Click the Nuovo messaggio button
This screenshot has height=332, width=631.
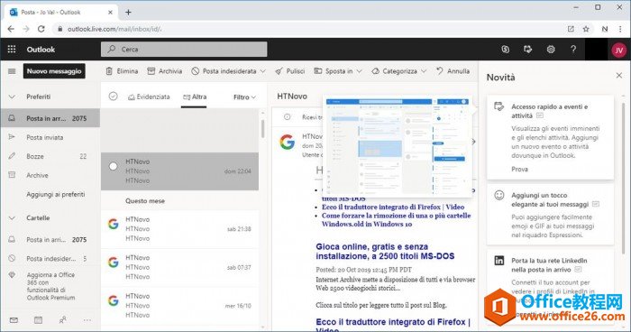[x=54, y=71]
